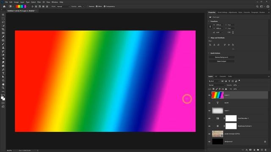The height and width of the screenshot is (152, 271).
Task: Collapse the Quick Actions section
Action: tap(209, 53)
